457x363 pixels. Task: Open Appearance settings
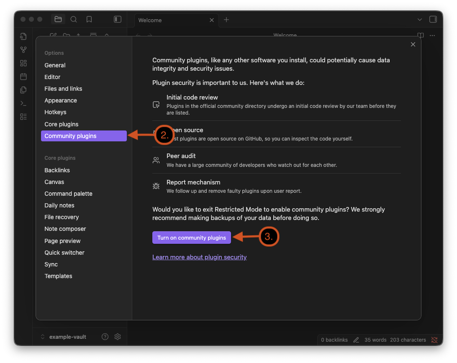point(84,100)
